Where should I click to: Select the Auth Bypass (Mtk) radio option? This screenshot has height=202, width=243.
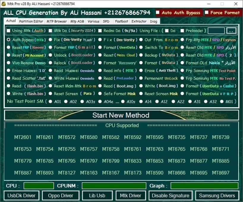tap(9, 40)
